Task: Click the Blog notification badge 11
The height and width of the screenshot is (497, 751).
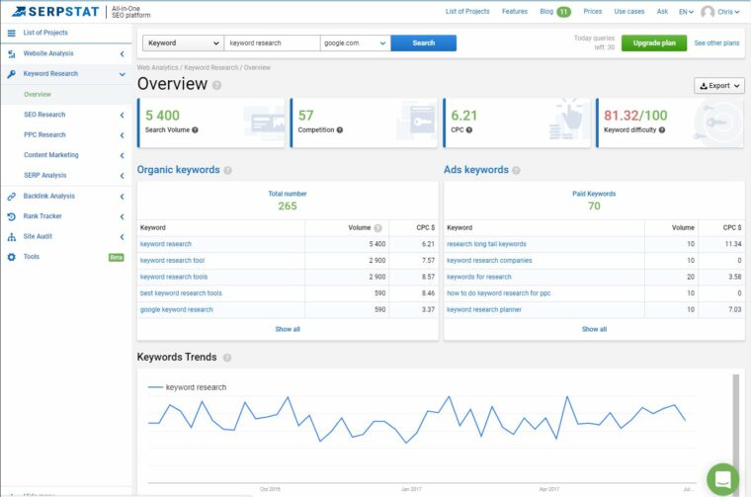Action: (563, 12)
